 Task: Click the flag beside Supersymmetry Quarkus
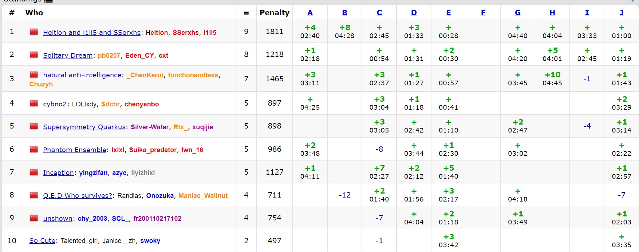[34, 126]
